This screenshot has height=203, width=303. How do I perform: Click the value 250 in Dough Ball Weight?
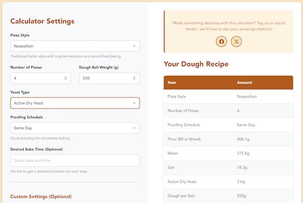coord(87,78)
